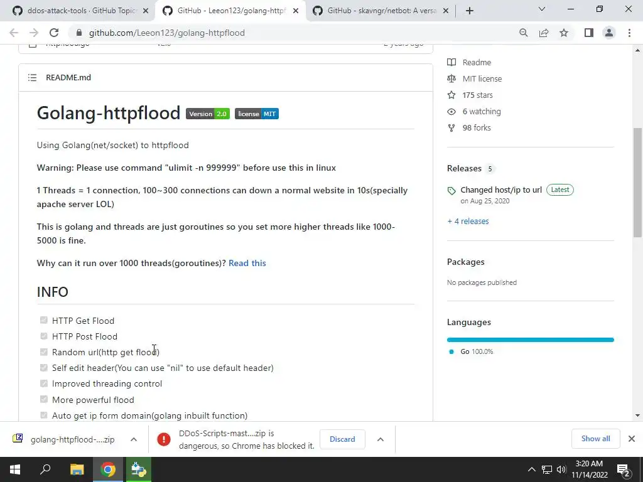
Task: Open File Explorer from the taskbar
Action: pyautogui.click(x=77, y=469)
